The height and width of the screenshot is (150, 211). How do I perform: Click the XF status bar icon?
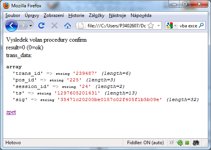coord(172,143)
